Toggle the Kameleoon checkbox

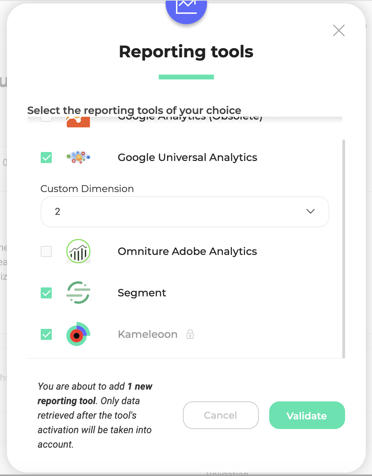pos(46,334)
